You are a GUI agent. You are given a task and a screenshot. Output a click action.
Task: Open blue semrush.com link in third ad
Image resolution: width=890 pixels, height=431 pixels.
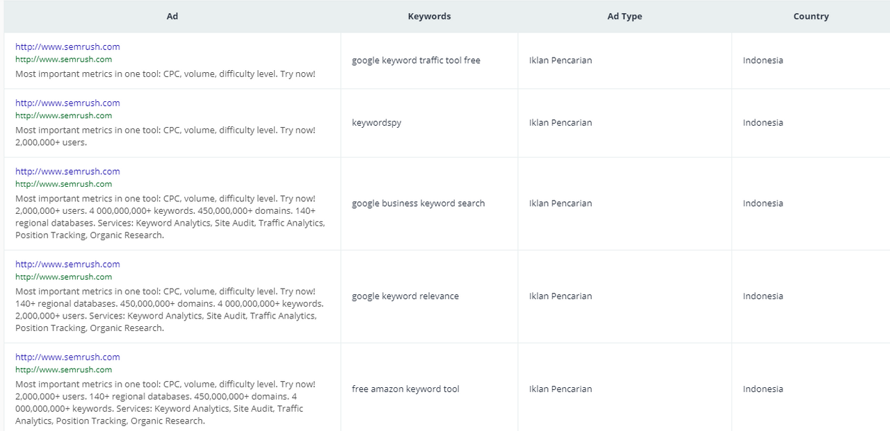67,171
